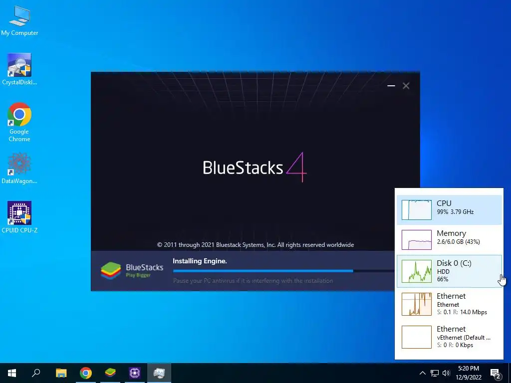511x383 pixels.
Task: Switch to BlueStacks taskbar icon
Action: (x=110, y=373)
